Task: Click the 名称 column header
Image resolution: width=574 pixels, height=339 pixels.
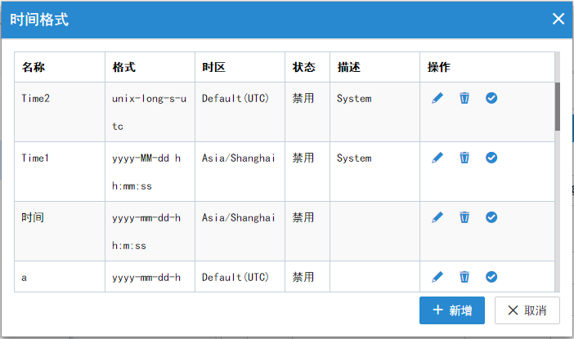Action: click(34, 67)
